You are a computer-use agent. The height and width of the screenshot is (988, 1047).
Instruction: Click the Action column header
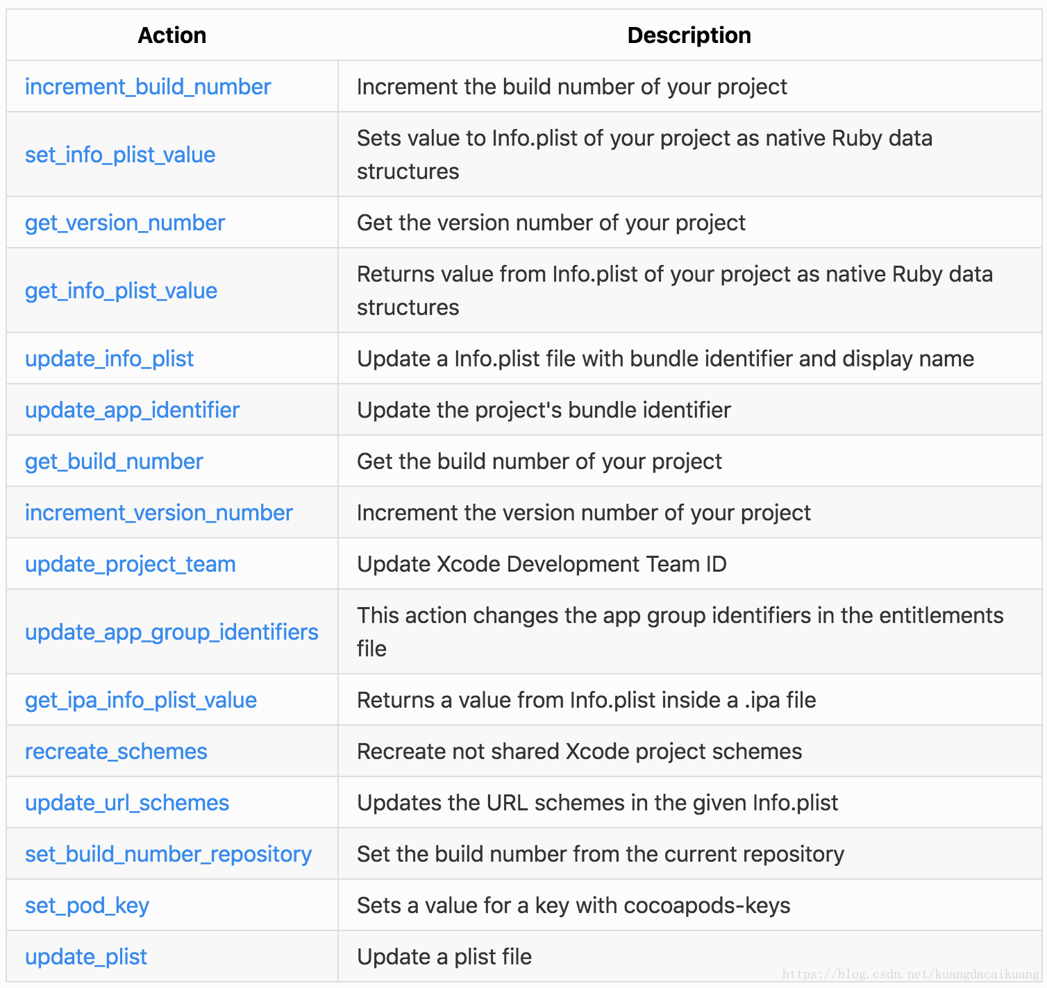pyautogui.click(x=172, y=35)
